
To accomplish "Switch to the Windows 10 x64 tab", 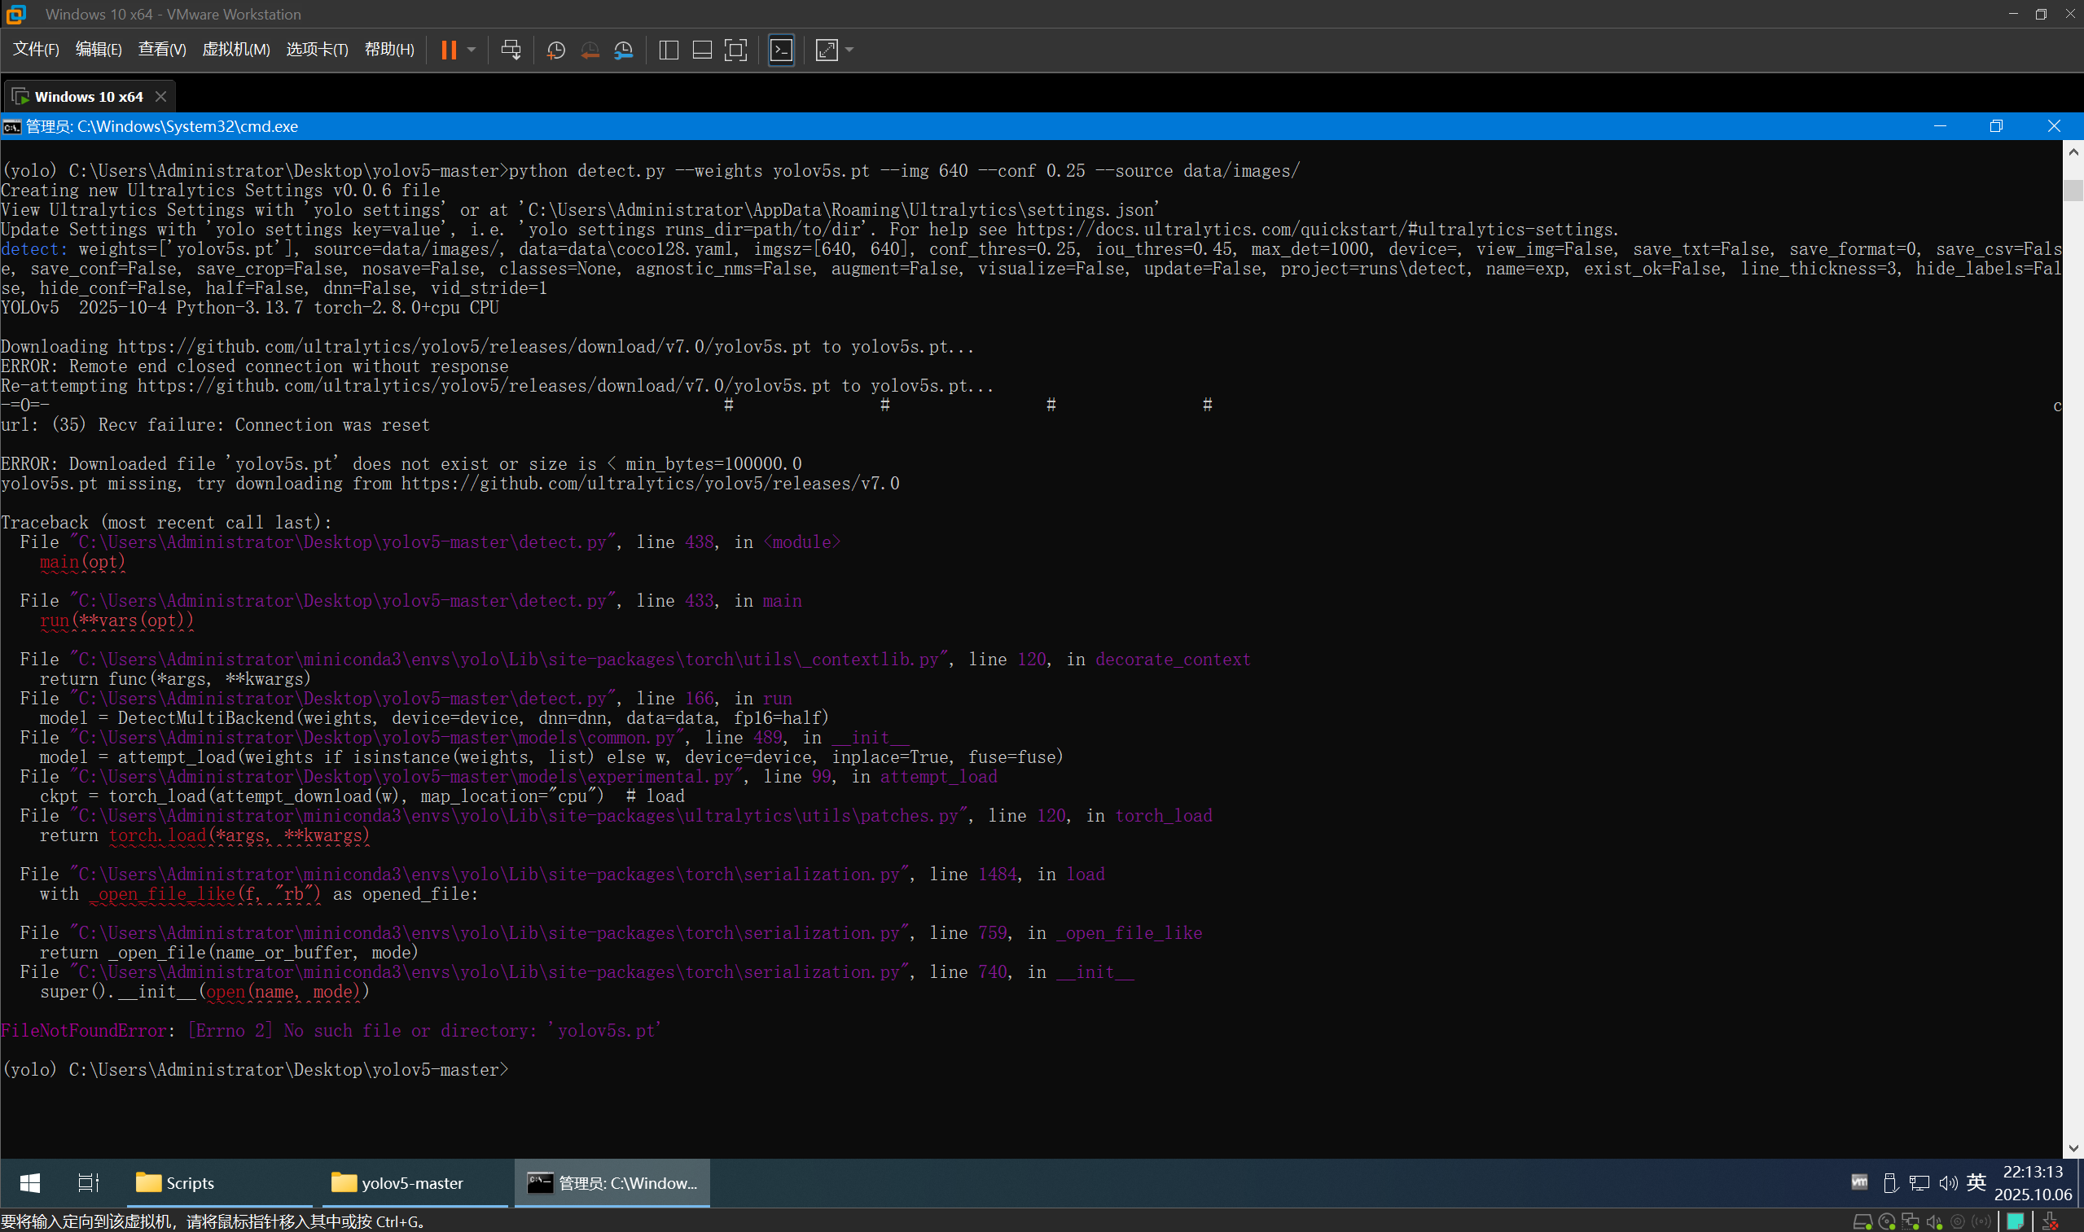I will [88, 96].
